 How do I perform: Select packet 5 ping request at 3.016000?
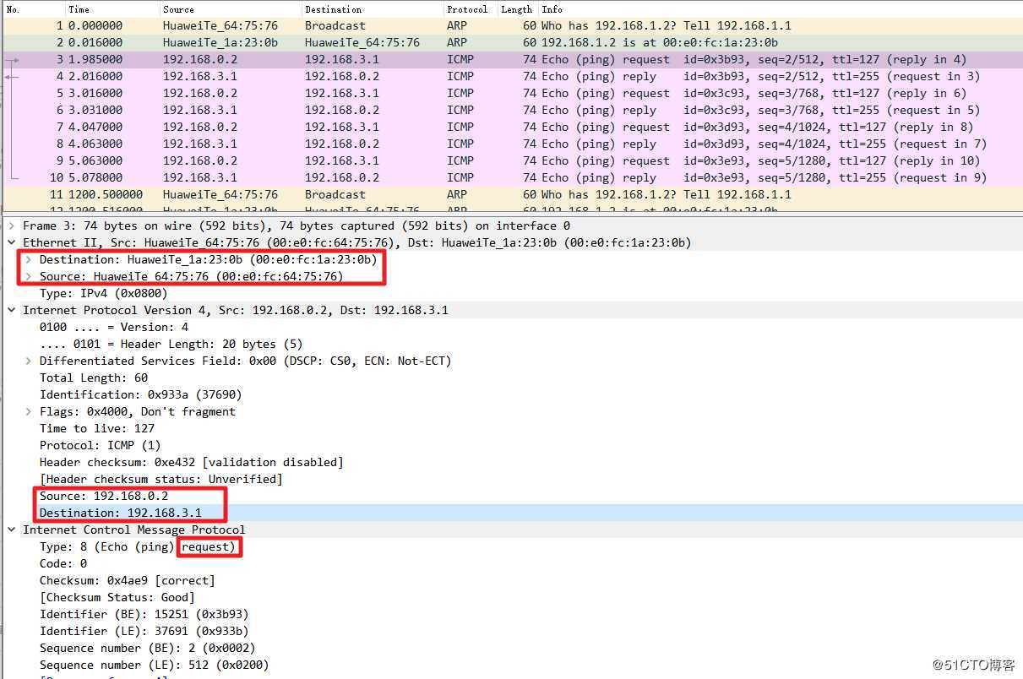[x=512, y=93]
